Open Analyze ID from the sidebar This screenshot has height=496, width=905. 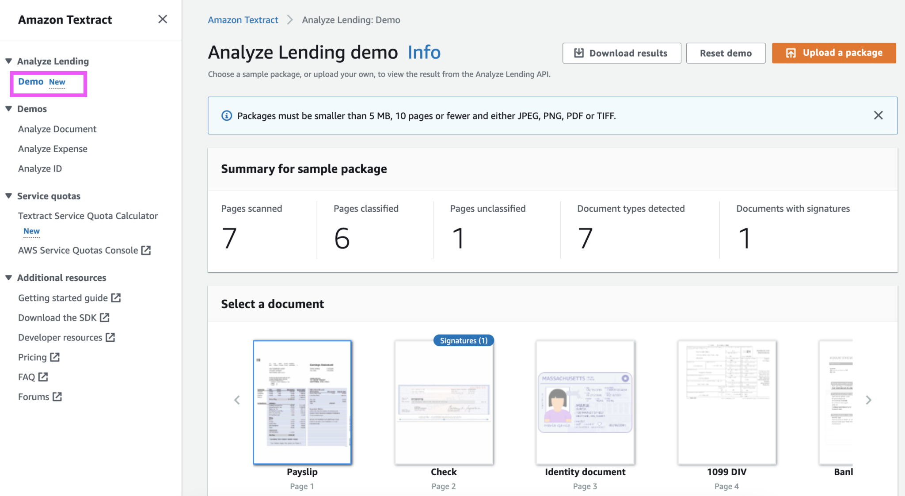point(40,168)
